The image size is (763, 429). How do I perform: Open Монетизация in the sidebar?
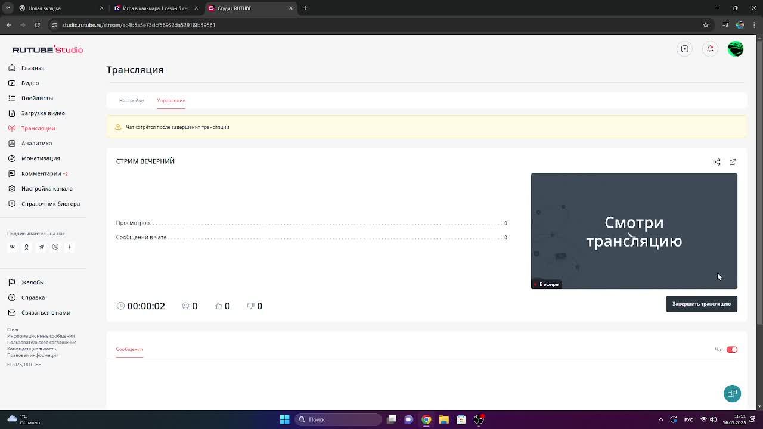(x=41, y=158)
